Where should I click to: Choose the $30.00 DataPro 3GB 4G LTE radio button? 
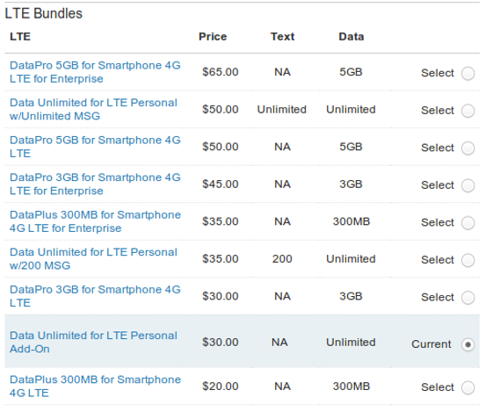pos(468,297)
